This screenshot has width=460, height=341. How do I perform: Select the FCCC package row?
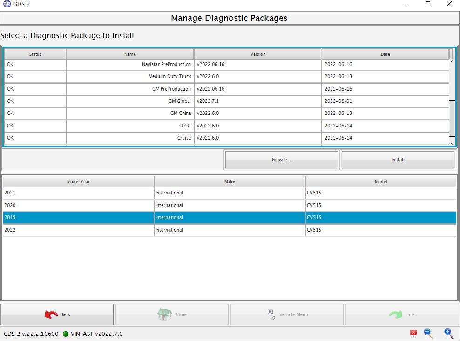pos(226,126)
